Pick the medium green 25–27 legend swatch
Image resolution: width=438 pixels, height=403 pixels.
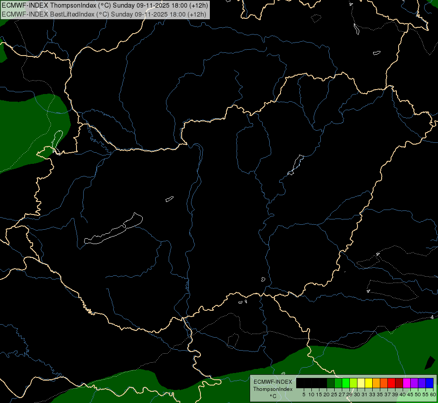click(338, 383)
